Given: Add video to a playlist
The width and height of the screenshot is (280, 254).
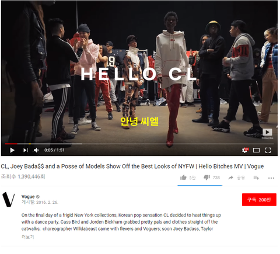Looking at the screenshot, I should [x=256, y=178].
